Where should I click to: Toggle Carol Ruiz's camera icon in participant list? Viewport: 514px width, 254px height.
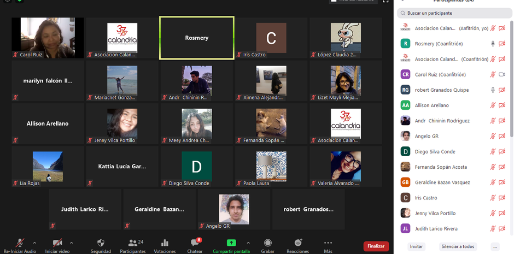coord(501,74)
